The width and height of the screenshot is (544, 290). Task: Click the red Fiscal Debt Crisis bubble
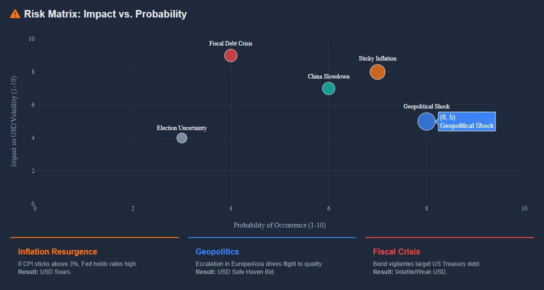(x=231, y=55)
